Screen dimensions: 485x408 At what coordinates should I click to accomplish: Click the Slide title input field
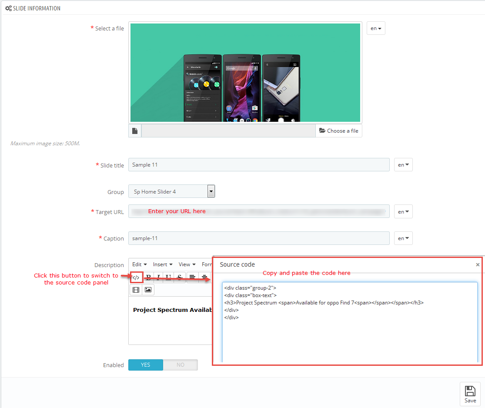pos(259,165)
